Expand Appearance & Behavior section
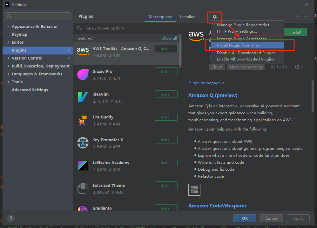This screenshot has width=317, height=228. coord(8,26)
